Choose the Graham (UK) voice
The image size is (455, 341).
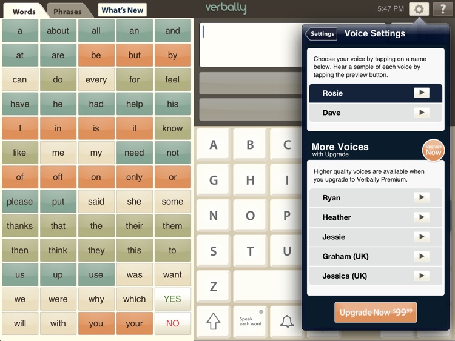pos(376,256)
